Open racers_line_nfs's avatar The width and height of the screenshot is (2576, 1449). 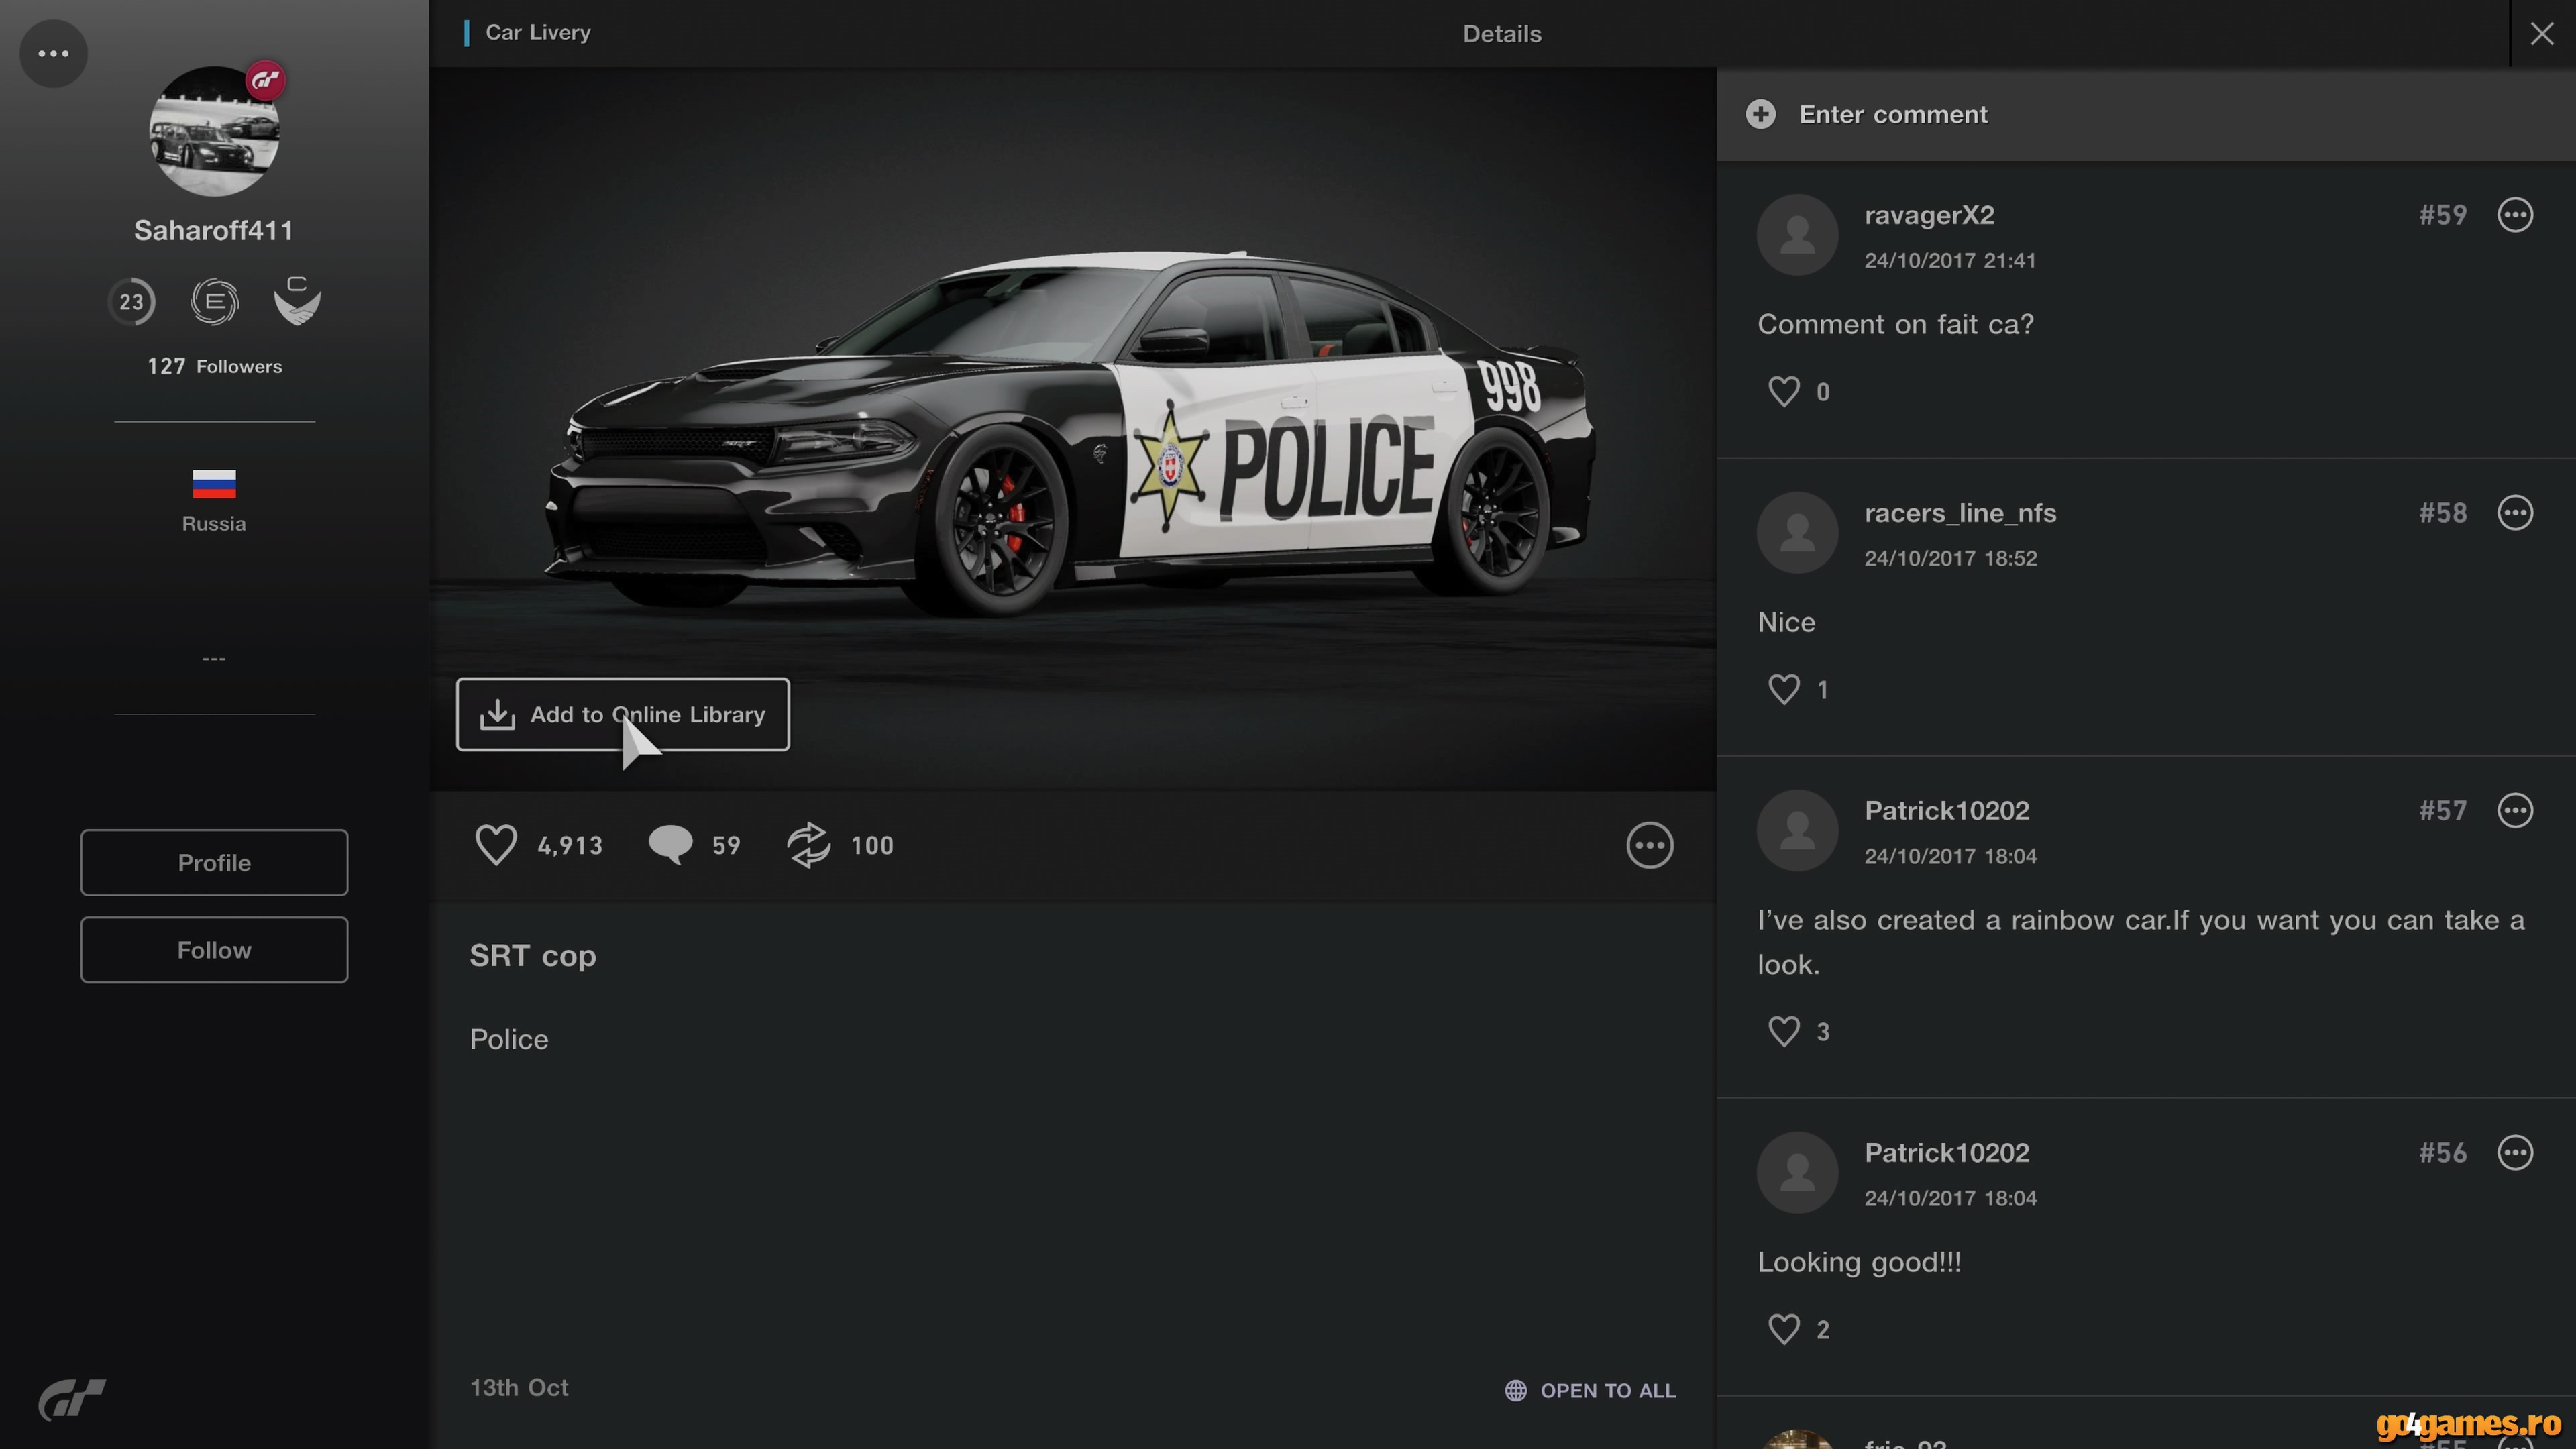(1797, 533)
